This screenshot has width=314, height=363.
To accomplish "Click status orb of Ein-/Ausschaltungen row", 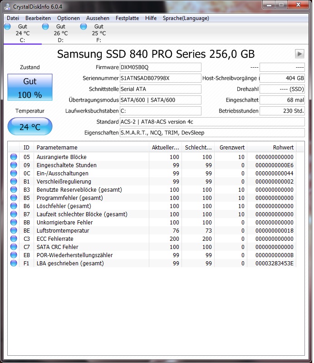I will (14, 173).
